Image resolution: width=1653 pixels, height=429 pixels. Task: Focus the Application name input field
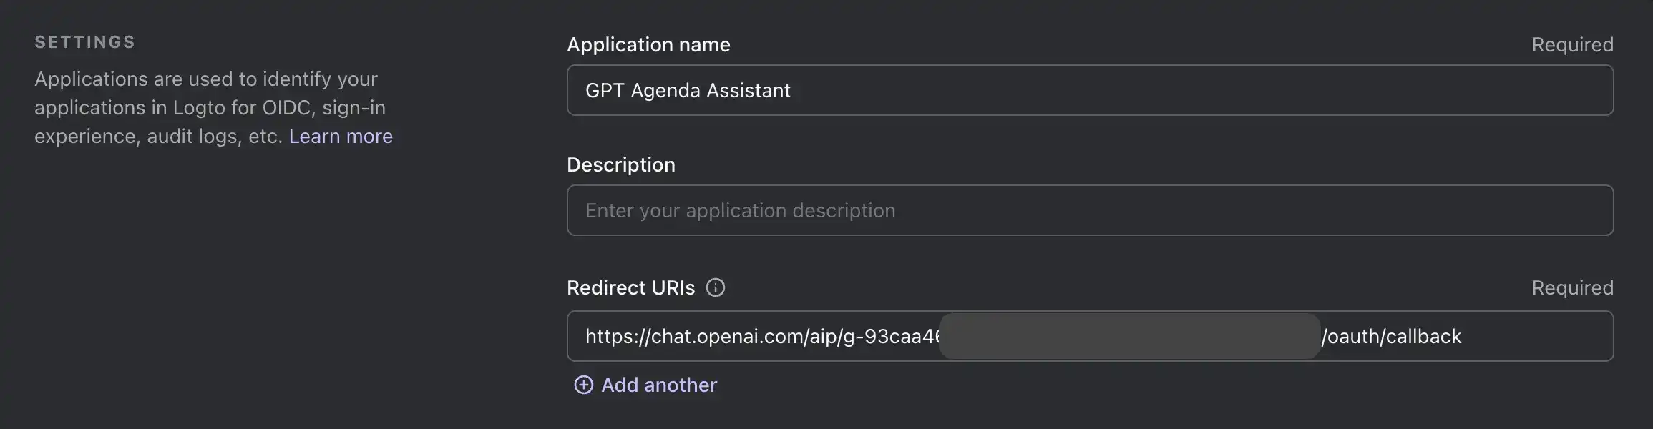pyautogui.click(x=1089, y=90)
